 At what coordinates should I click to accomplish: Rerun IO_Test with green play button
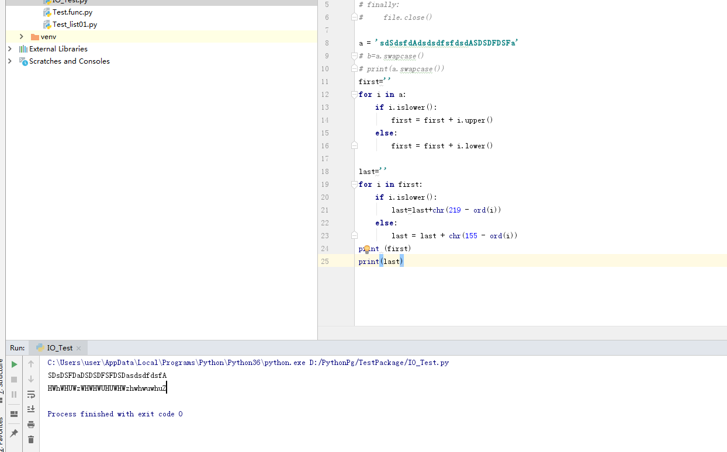click(14, 364)
